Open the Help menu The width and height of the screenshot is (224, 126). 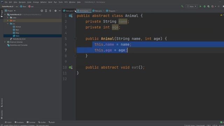[79, 2]
